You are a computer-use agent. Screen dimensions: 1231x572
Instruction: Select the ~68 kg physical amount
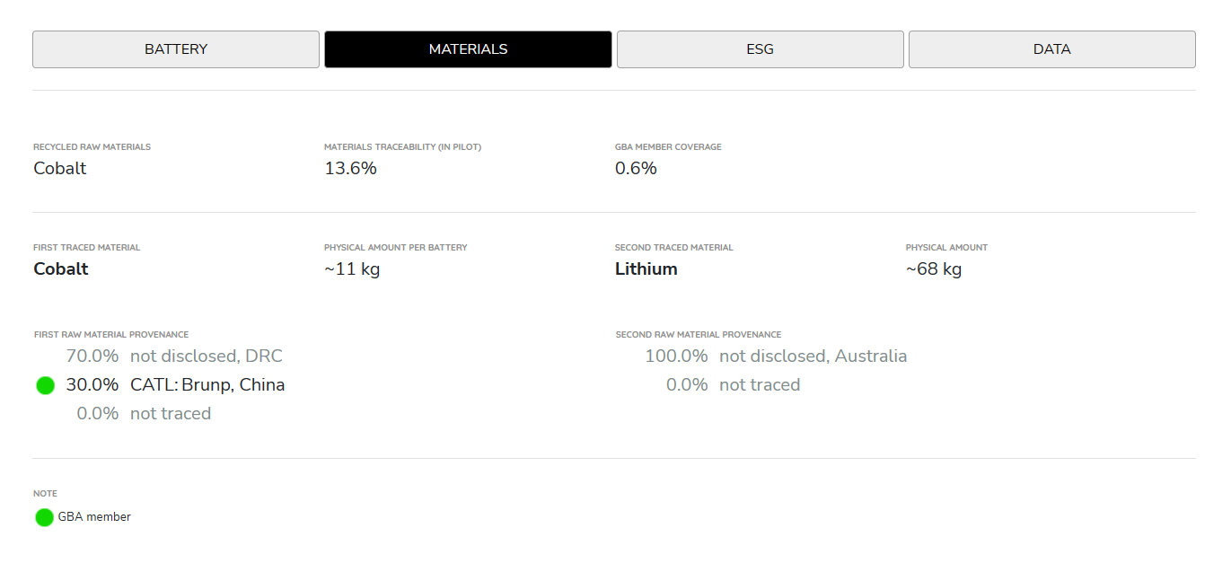coord(934,268)
